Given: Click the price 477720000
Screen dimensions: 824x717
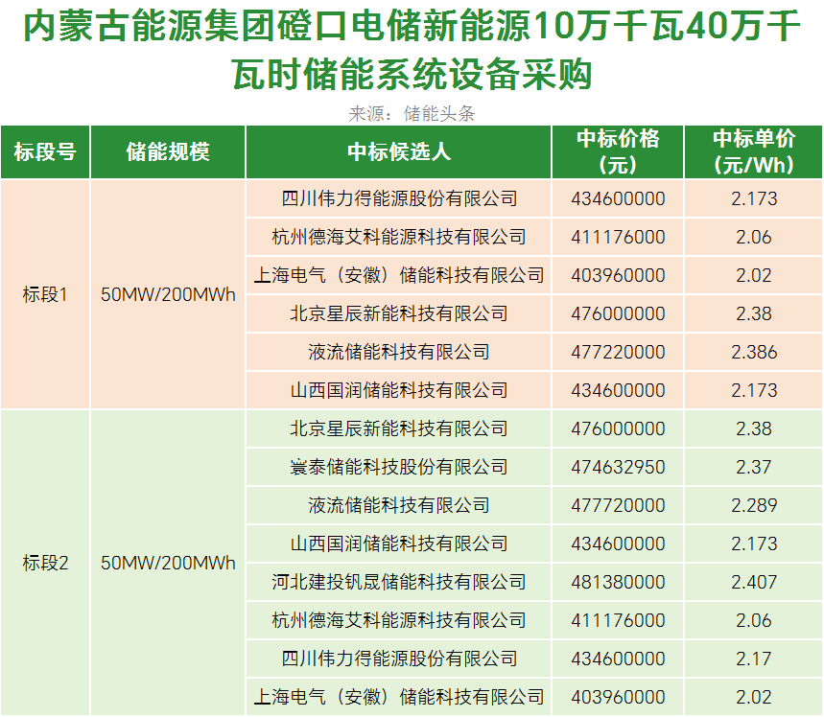Looking at the screenshot, I should (618, 505).
